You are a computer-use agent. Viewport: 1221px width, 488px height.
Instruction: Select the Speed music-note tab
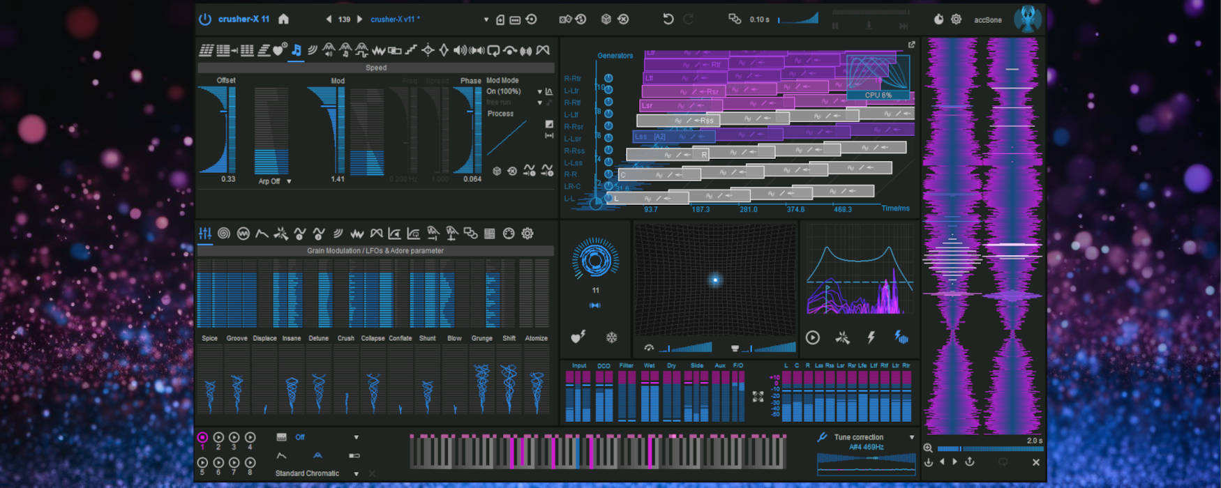pyautogui.click(x=297, y=50)
